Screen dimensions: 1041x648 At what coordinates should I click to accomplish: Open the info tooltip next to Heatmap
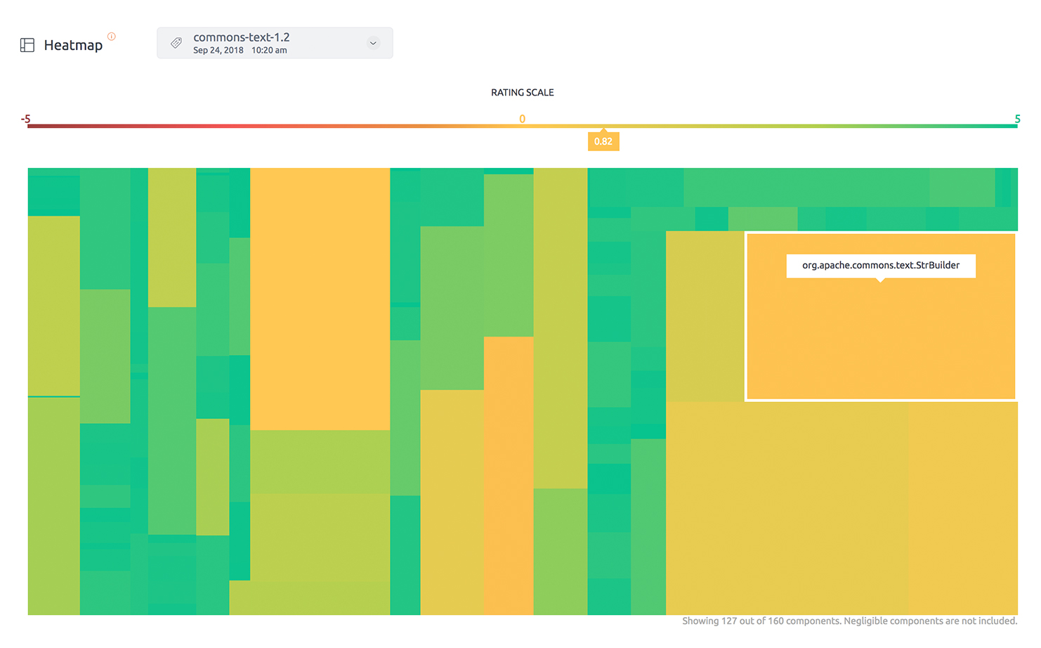click(112, 37)
